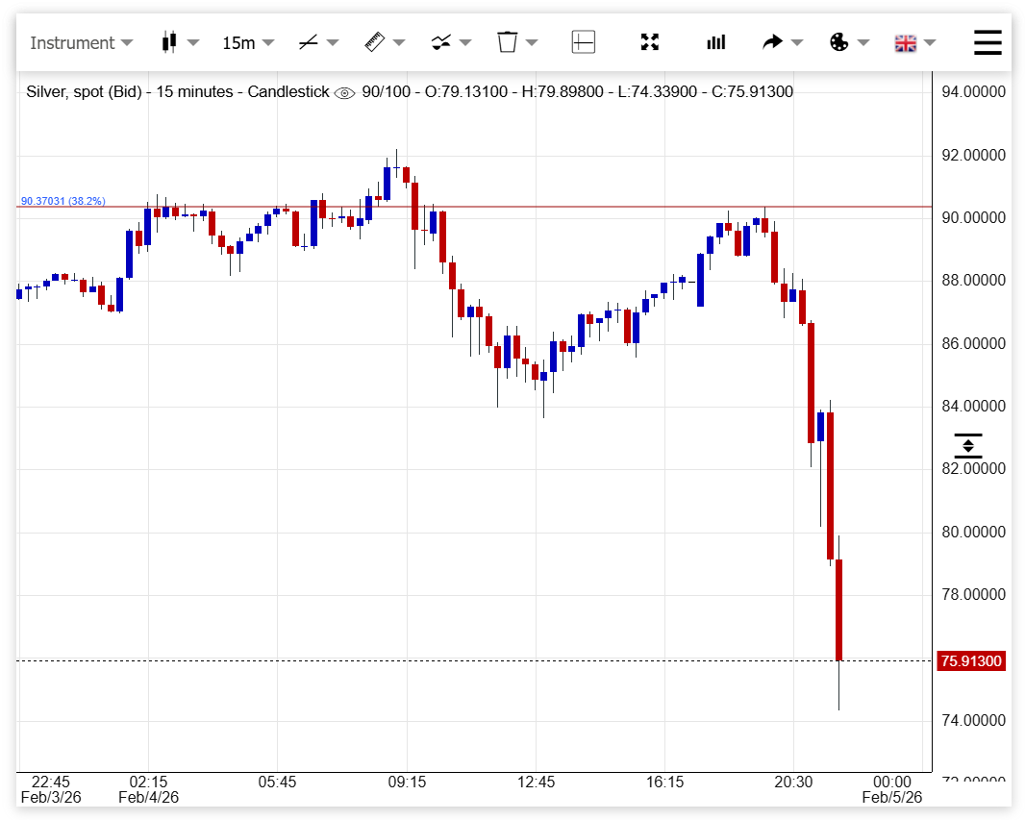
Task: Toggle the crosshair cursor mode
Action: coord(583,42)
